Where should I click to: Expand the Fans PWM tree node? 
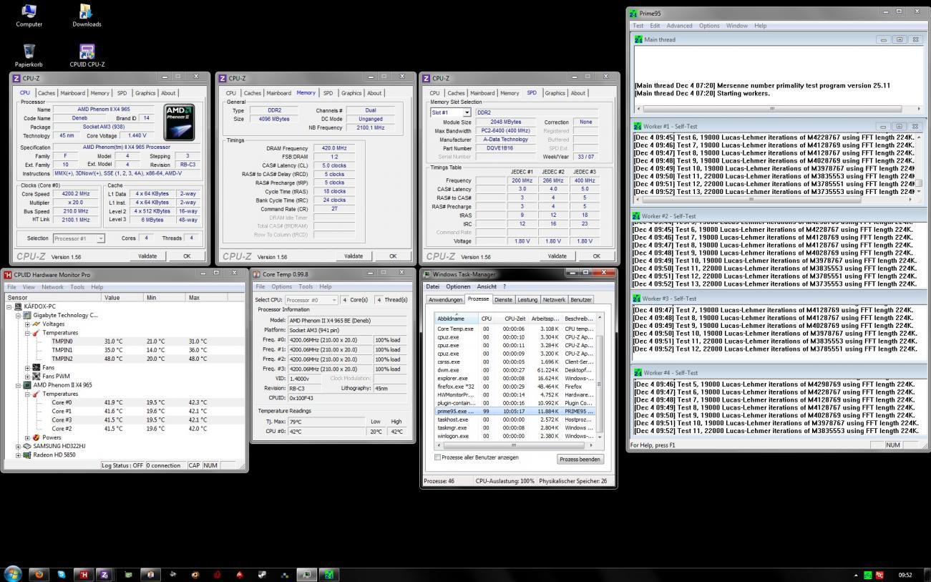(x=27, y=376)
